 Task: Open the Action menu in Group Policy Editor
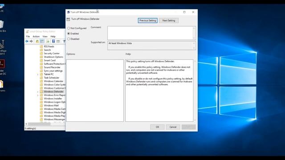click(x=36, y=36)
